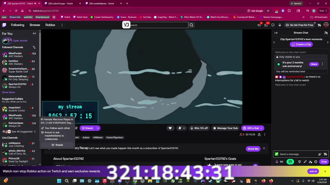Expand hidden bookmarks chevron

click(303, 17)
